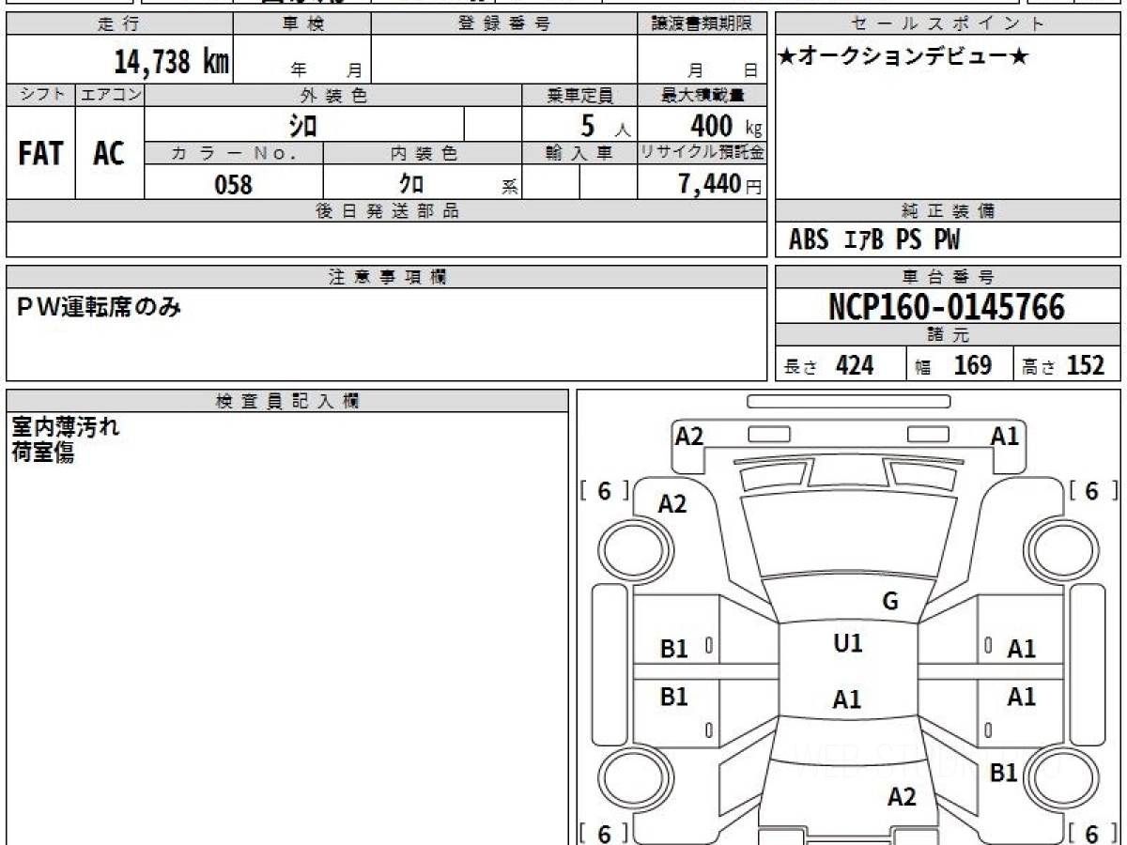
Task: Click the height value 高さ 152
Action: coord(1064,366)
